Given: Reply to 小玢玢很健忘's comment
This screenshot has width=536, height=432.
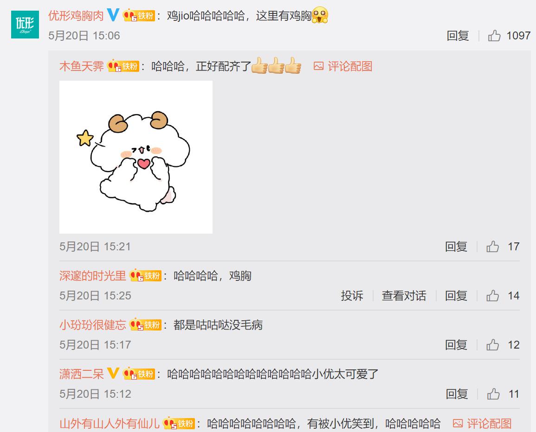Looking at the screenshot, I should [x=456, y=344].
